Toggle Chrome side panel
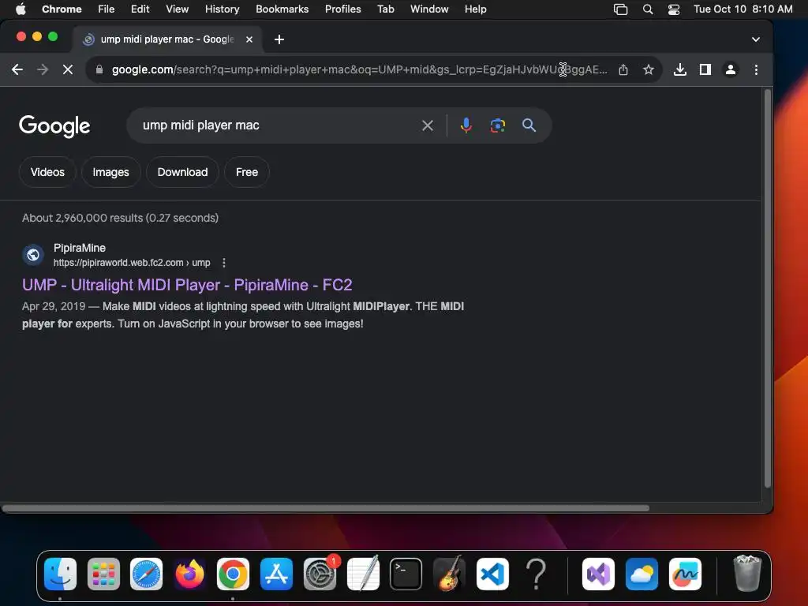The image size is (808, 606). pos(705,69)
